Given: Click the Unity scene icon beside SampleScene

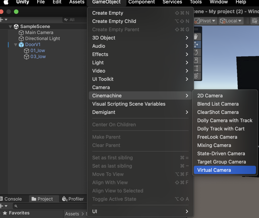Looking at the screenshot, I should 16,27.
